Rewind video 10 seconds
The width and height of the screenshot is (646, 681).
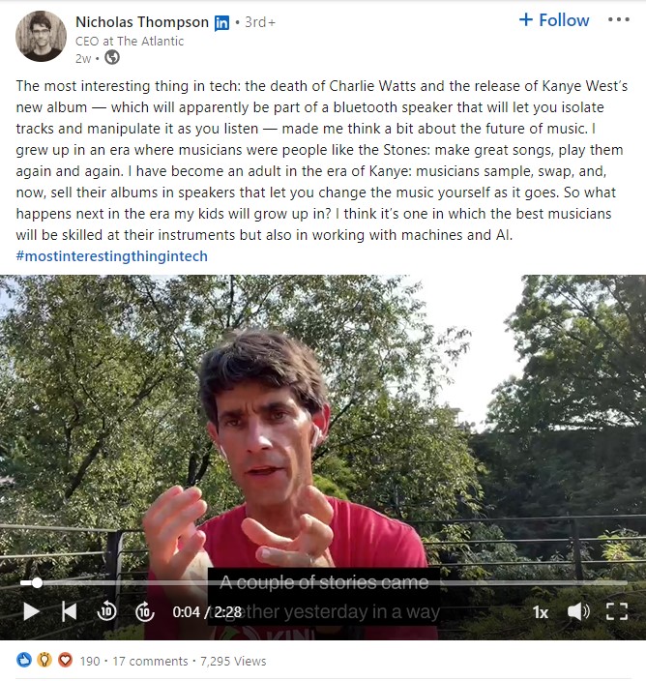[106, 611]
